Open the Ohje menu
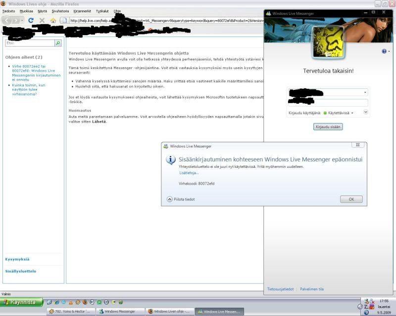This screenshot has height=316, width=396. click(117, 11)
